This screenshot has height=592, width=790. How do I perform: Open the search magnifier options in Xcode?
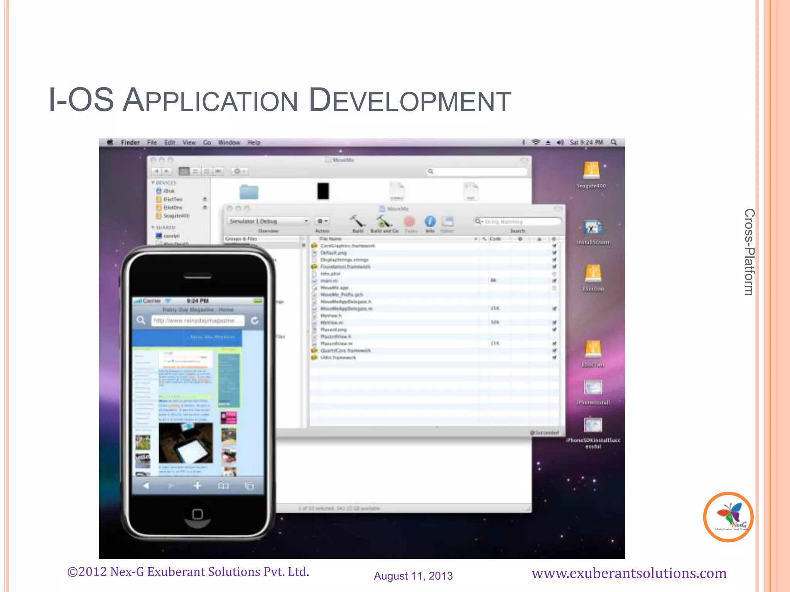coord(479,222)
